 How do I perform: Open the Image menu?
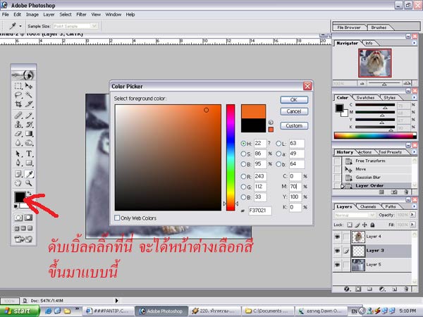32,15
